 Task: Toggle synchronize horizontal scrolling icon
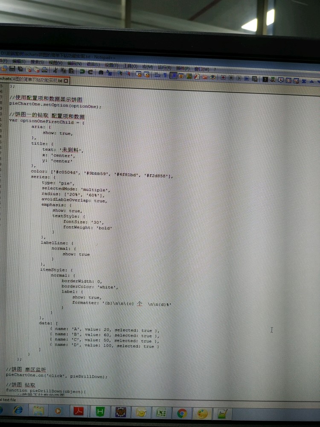[x=147, y=74]
